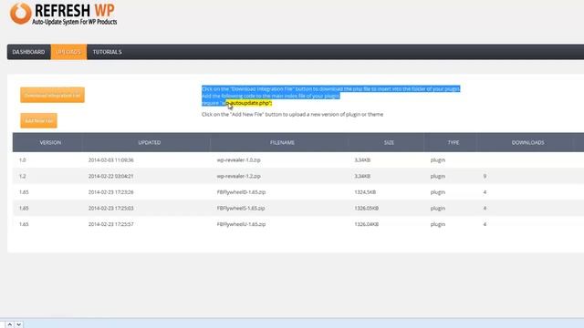Click the highlighted autoupdate.php code text
Image resolution: width=584 pixels, height=328 pixels.
coord(249,103)
